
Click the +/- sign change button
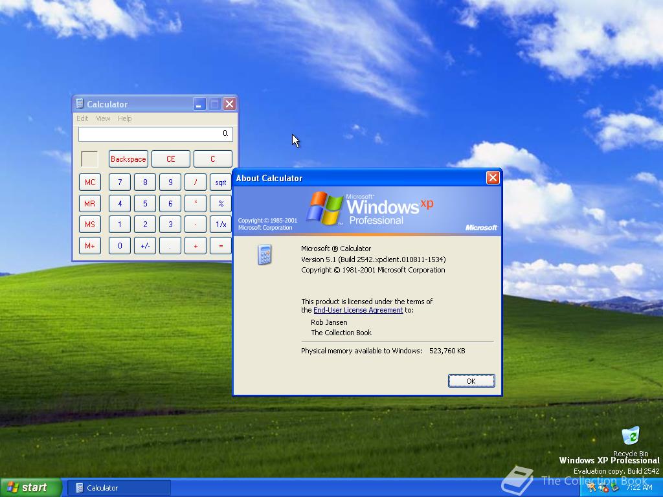pyautogui.click(x=145, y=245)
